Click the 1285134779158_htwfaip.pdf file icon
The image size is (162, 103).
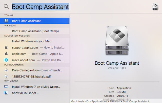[x=6, y=76]
